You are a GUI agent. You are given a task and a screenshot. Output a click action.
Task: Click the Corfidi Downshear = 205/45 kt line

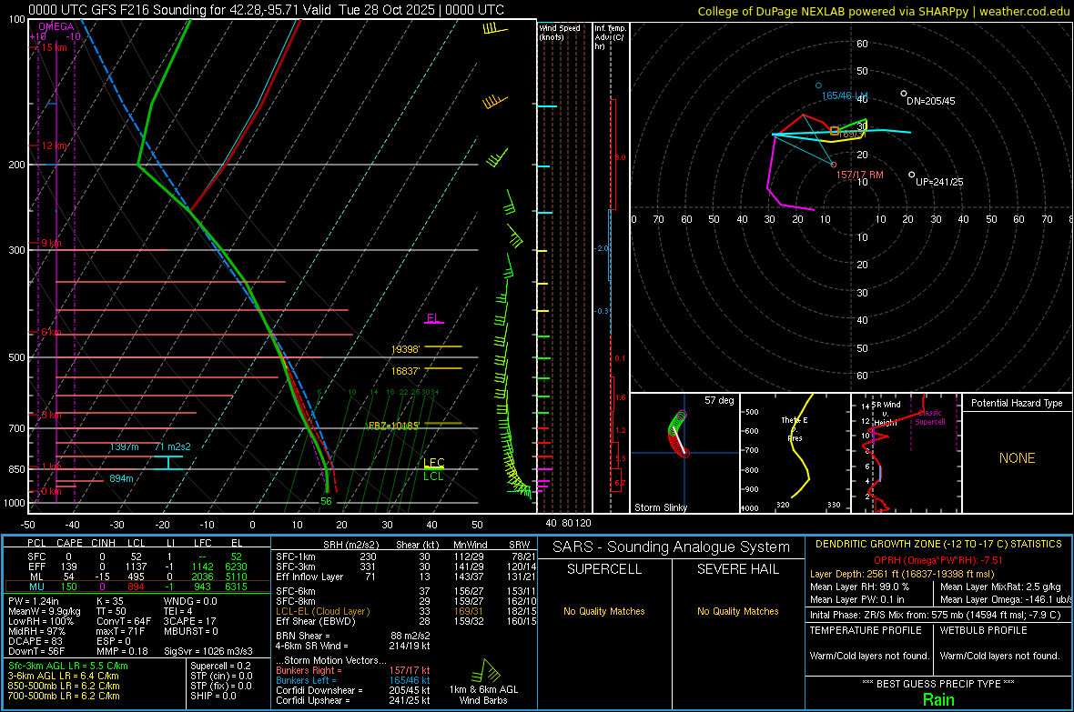(353, 690)
